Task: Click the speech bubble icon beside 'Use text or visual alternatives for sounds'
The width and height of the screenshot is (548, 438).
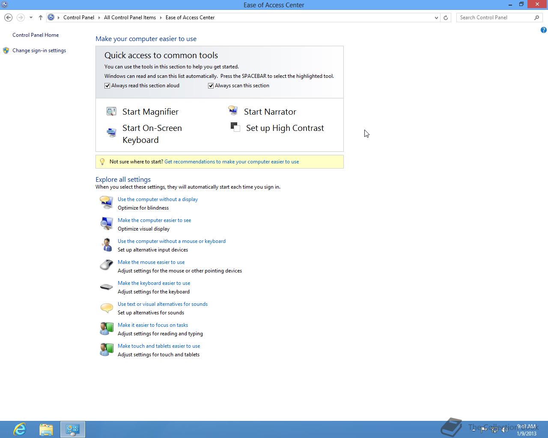Action: coord(106,308)
